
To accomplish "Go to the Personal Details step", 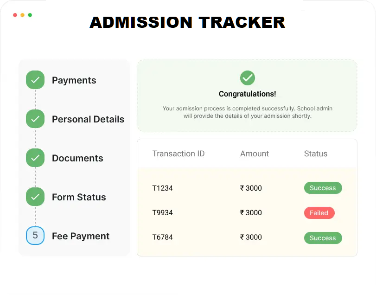I will [88, 119].
